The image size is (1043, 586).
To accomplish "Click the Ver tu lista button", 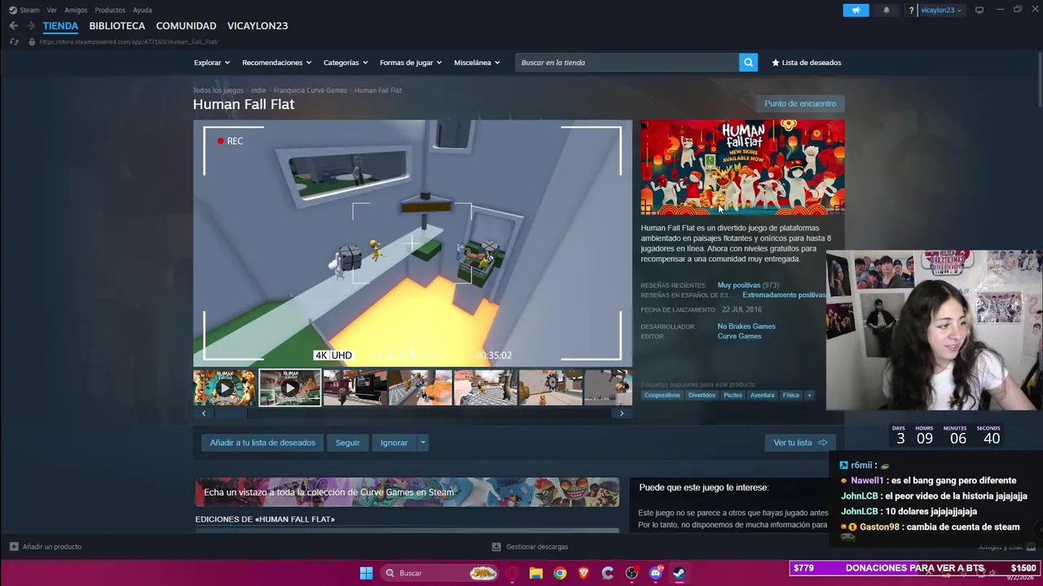I will [800, 443].
